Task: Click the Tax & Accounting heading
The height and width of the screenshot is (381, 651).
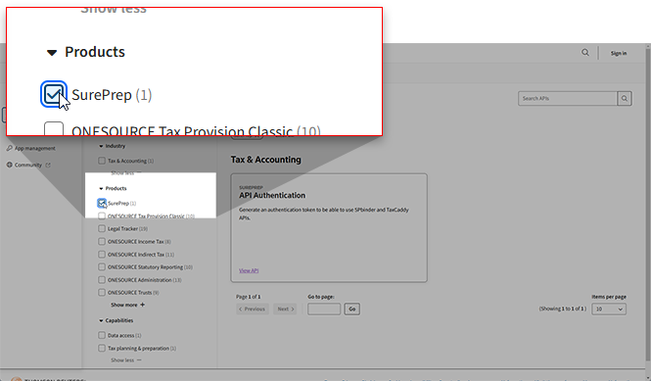Action: coord(265,160)
